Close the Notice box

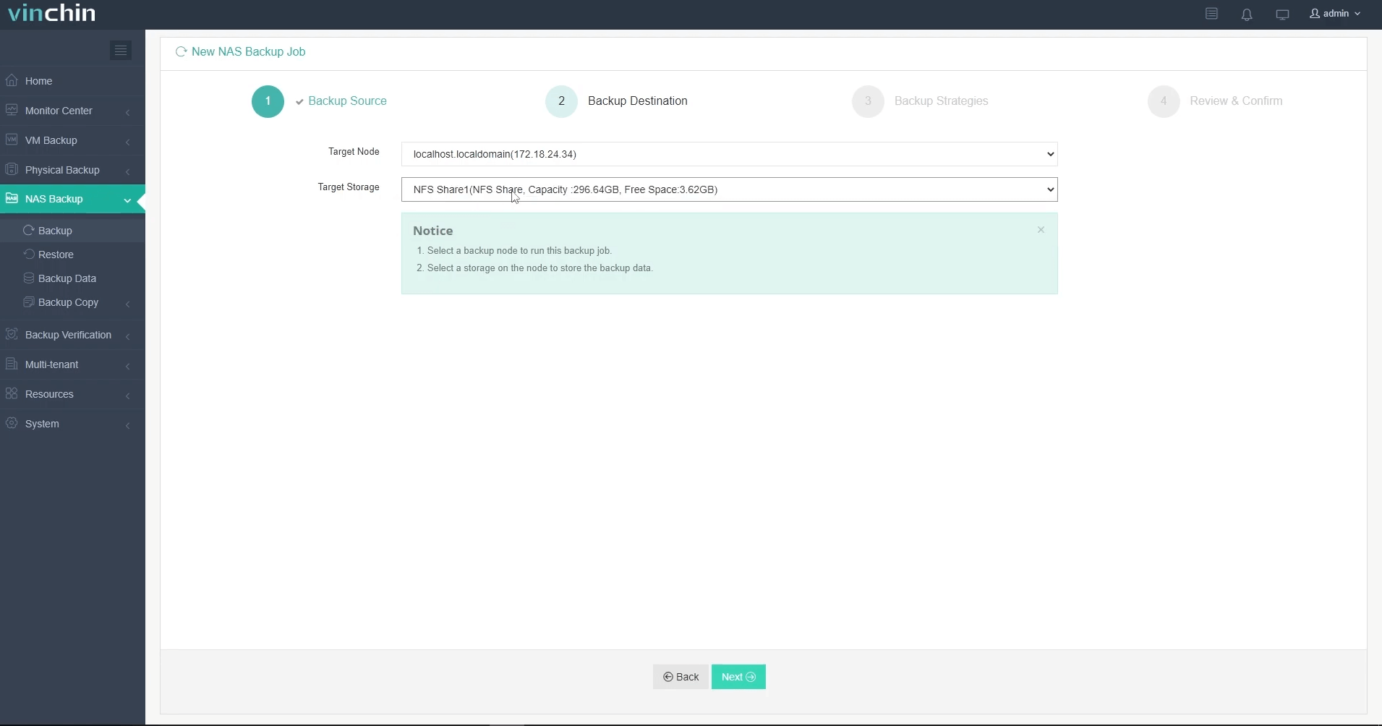coord(1041,230)
